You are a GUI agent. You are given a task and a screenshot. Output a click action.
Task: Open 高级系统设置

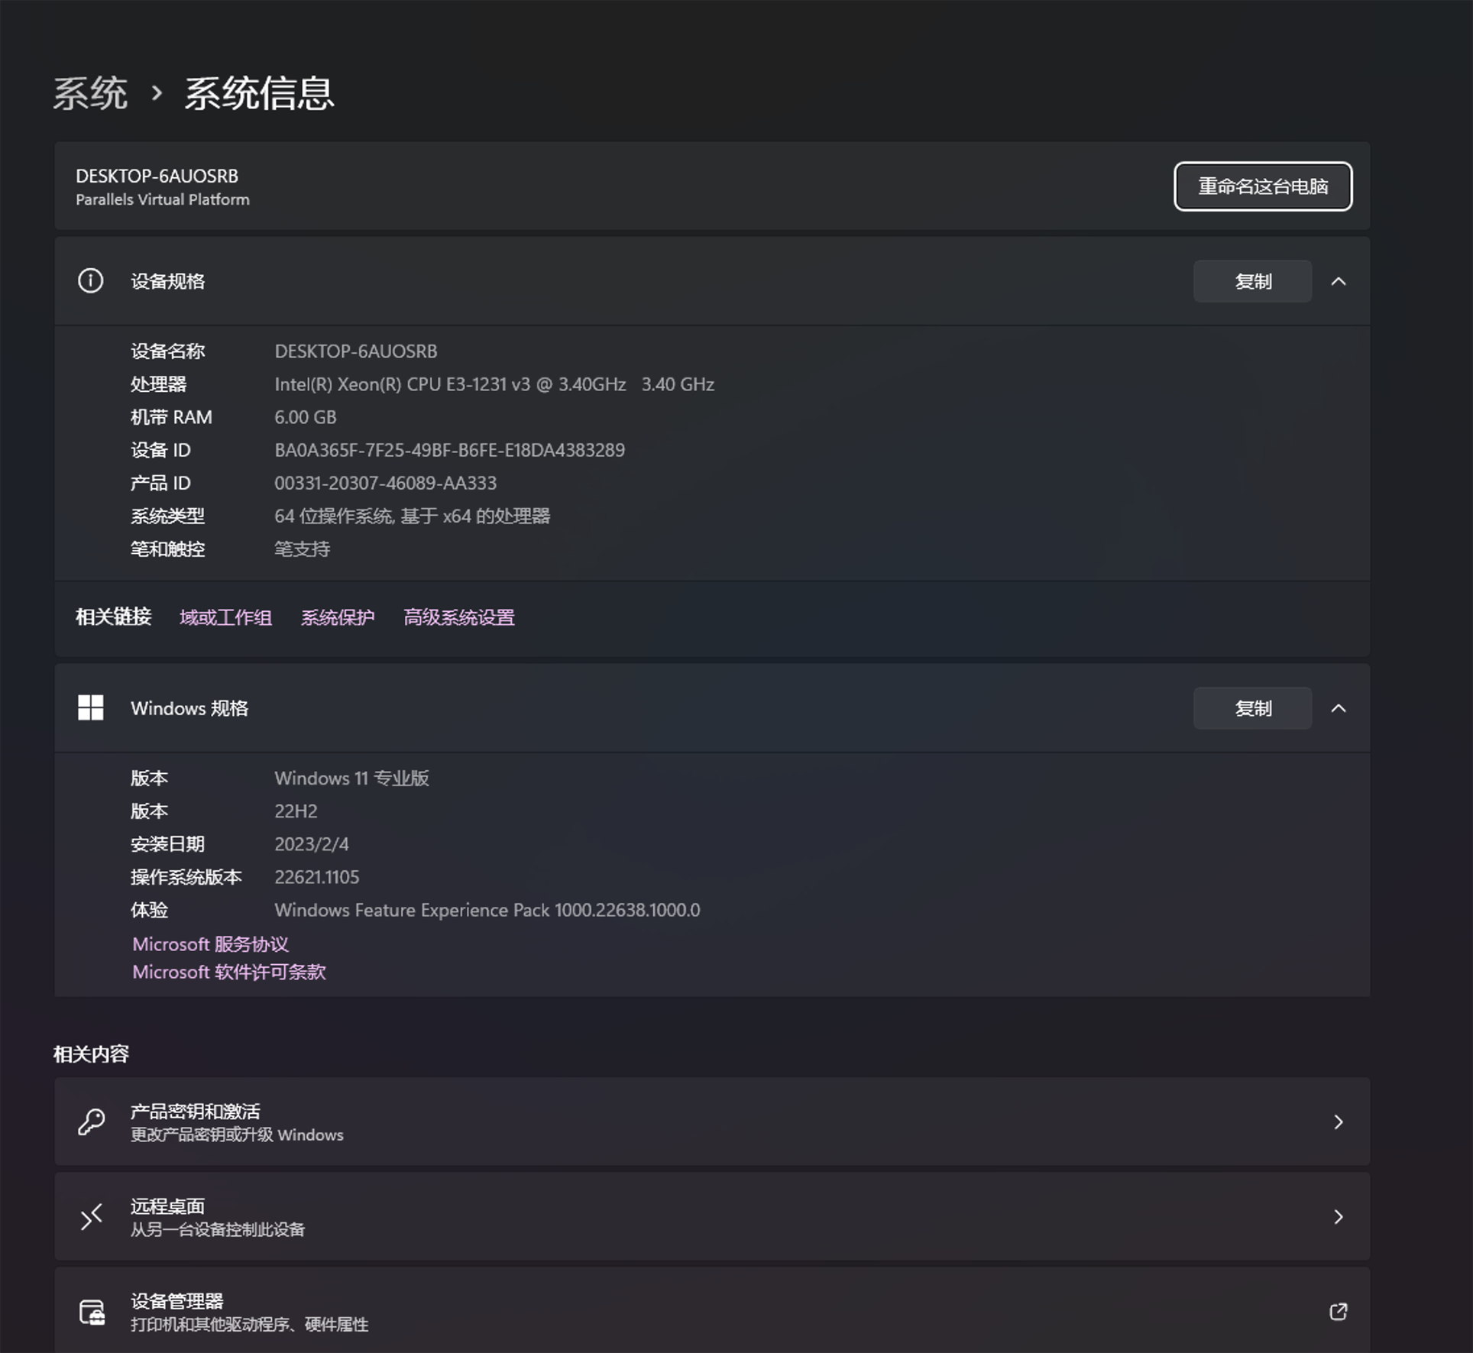pyautogui.click(x=459, y=617)
